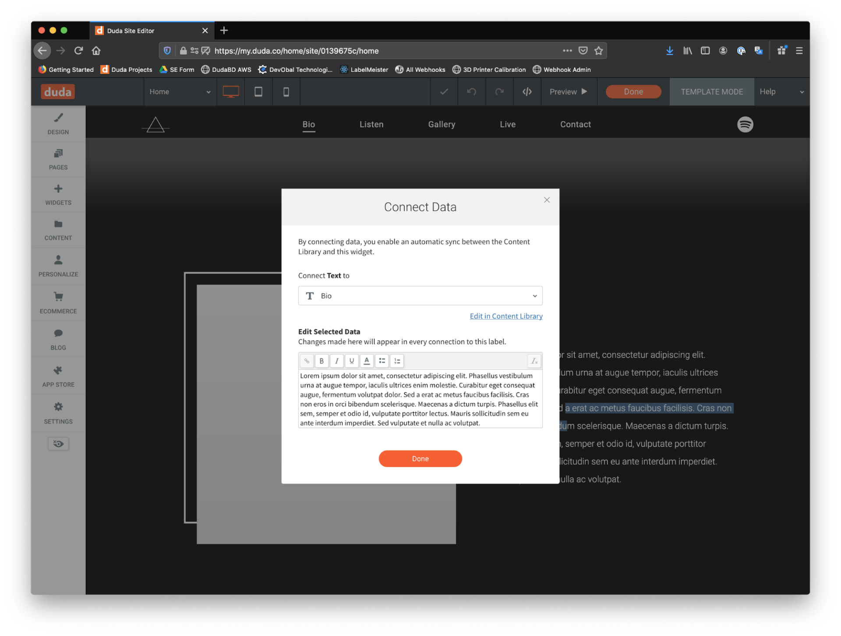Viewport: 841px width, 636px height.
Task: Insert link in text editor toolbar
Action: tap(307, 361)
